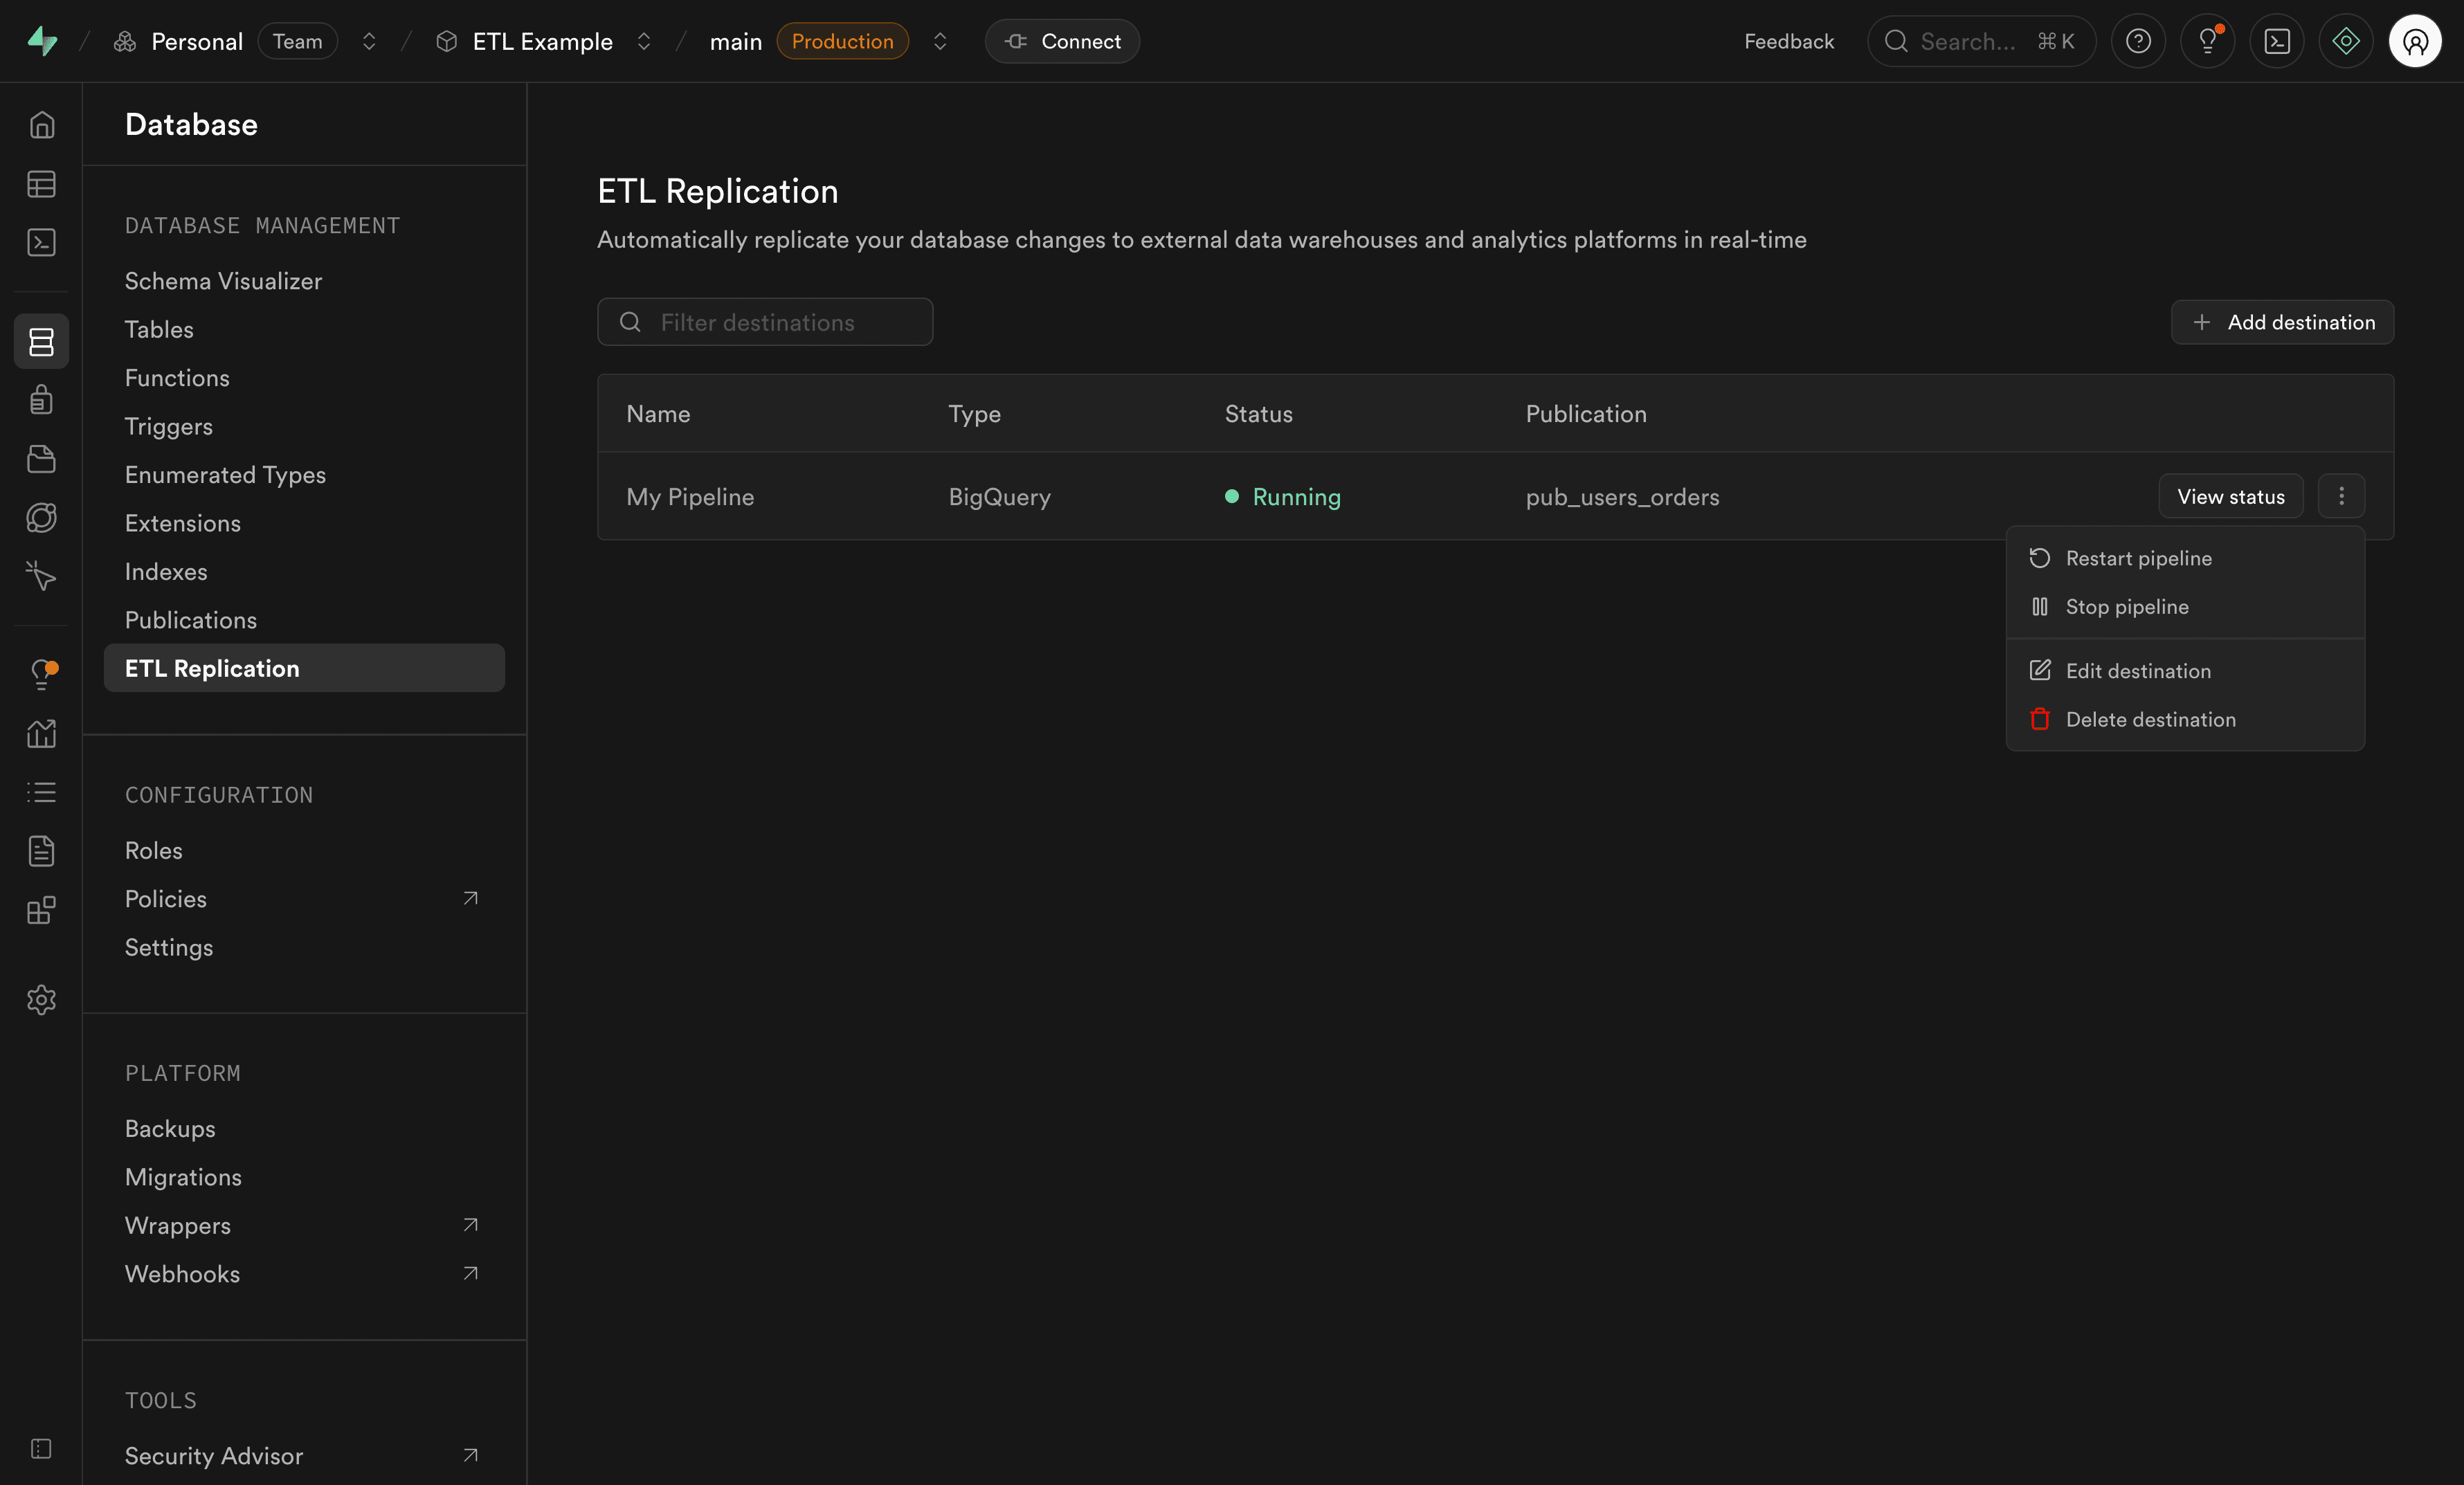Viewport: 2464px width, 1485px height.
Task: Open the Reports chart icon in sidebar
Action: (x=41, y=733)
